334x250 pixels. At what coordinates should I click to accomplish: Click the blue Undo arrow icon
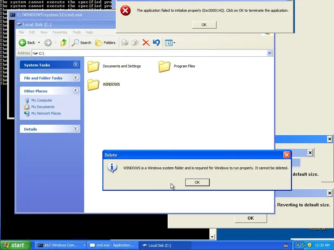click(x=156, y=43)
